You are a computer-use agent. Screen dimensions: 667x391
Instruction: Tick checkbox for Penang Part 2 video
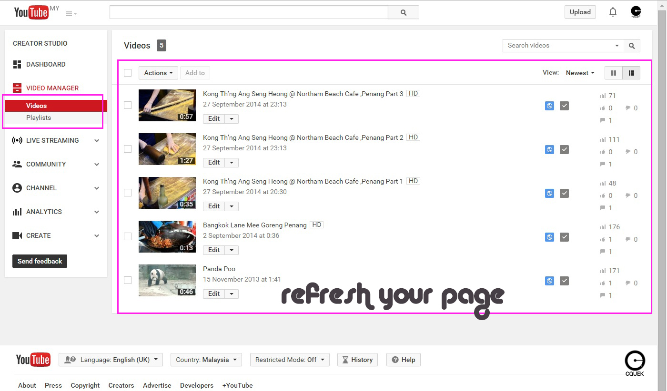pyautogui.click(x=128, y=149)
